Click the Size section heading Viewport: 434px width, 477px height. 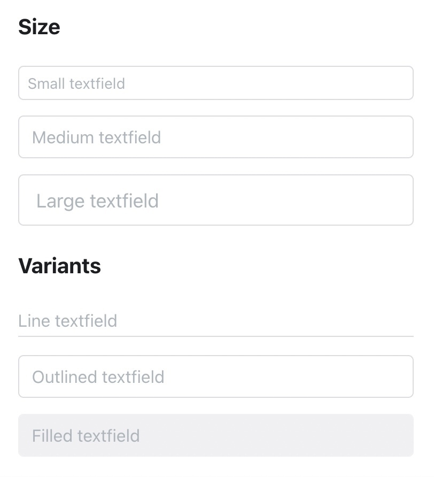tap(39, 26)
